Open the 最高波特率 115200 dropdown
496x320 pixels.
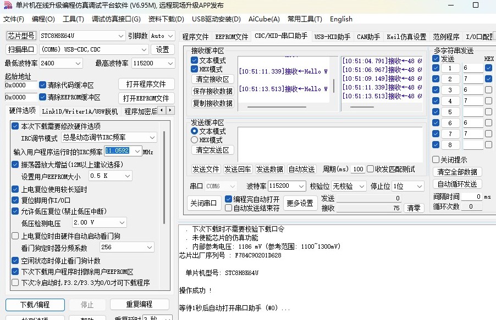point(170,64)
